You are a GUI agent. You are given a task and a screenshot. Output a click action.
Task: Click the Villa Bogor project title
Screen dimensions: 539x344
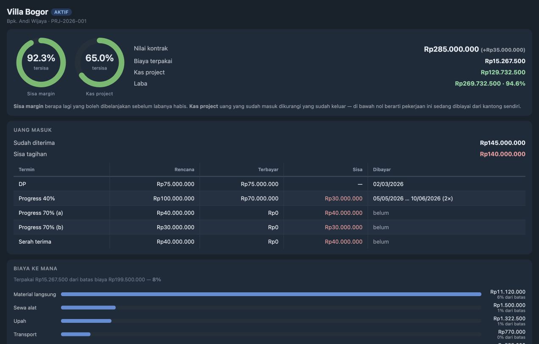tap(28, 12)
